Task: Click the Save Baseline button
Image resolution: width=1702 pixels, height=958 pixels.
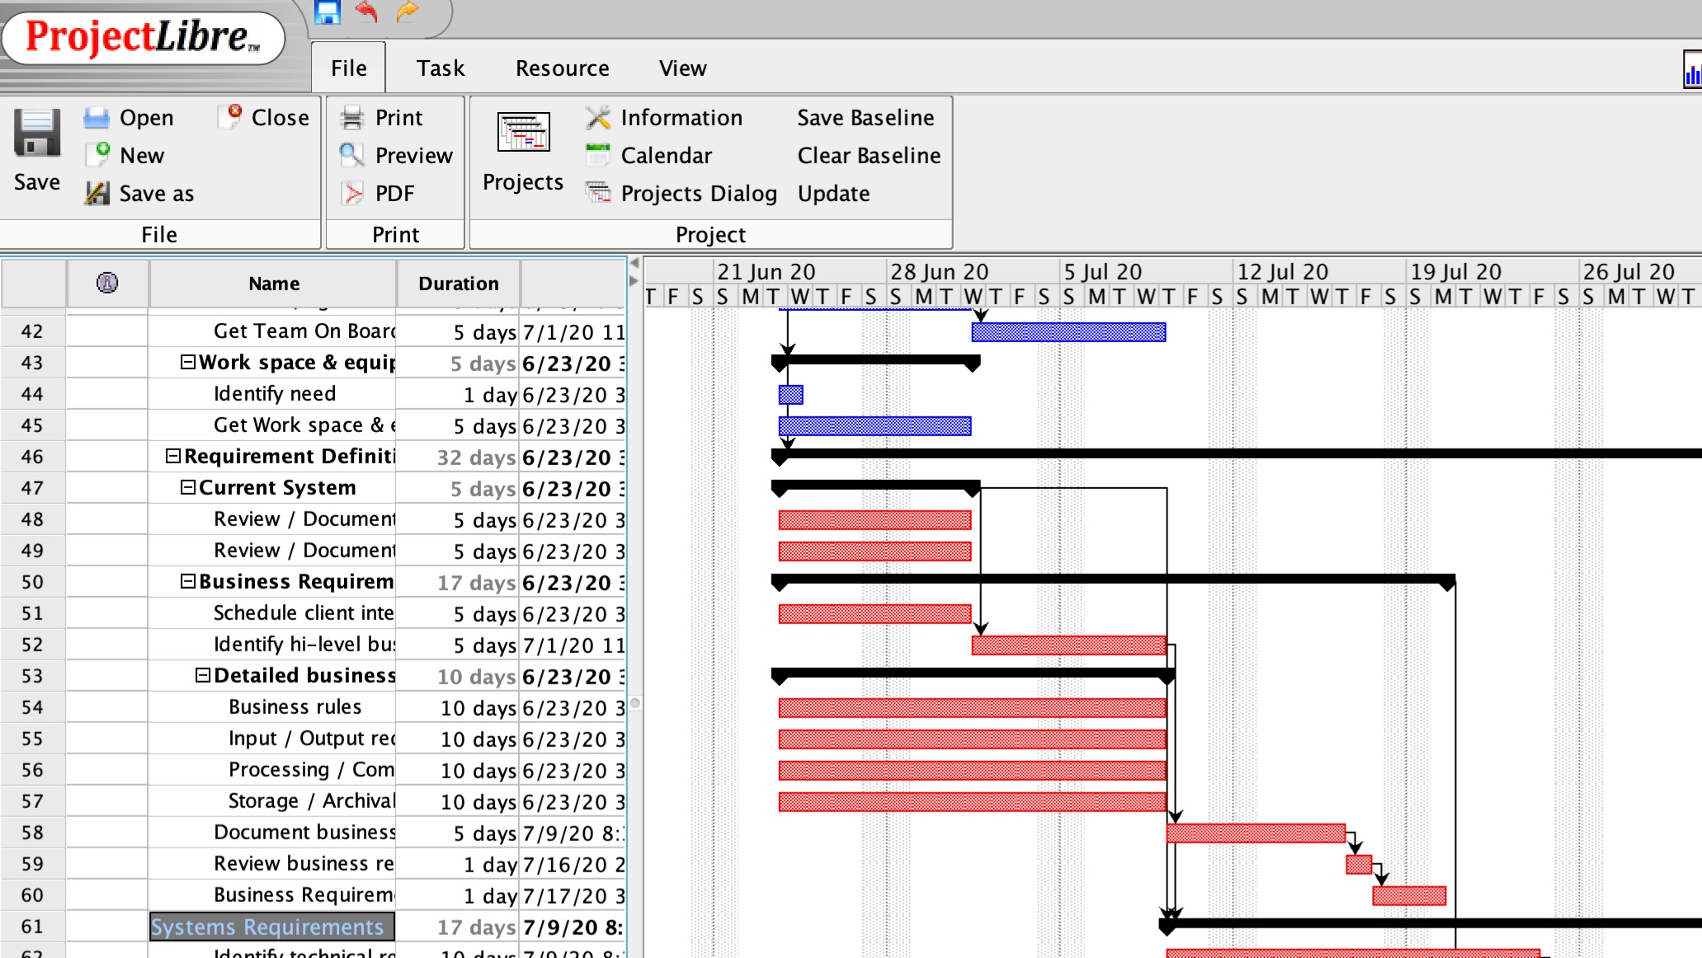Action: [x=865, y=118]
